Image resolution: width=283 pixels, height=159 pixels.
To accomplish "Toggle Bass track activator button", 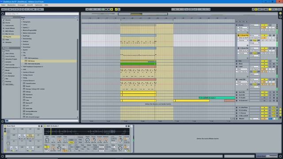I will coord(264,64).
